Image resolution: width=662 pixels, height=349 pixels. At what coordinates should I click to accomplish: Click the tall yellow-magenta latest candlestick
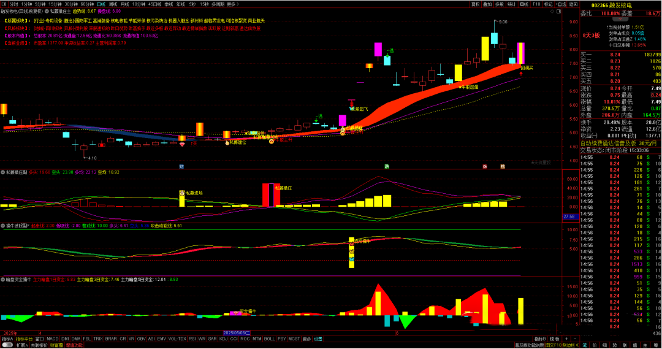pos(520,53)
